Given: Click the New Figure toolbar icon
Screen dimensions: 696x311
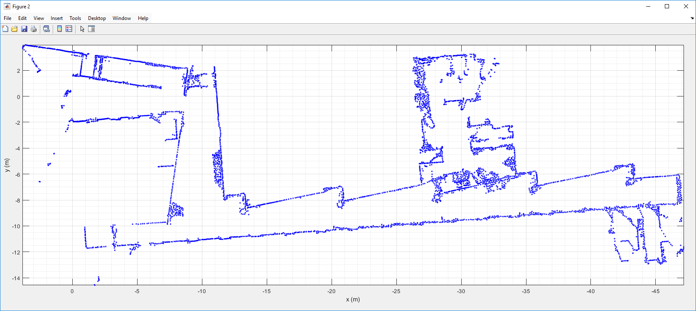Looking at the screenshot, I should [5, 29].
